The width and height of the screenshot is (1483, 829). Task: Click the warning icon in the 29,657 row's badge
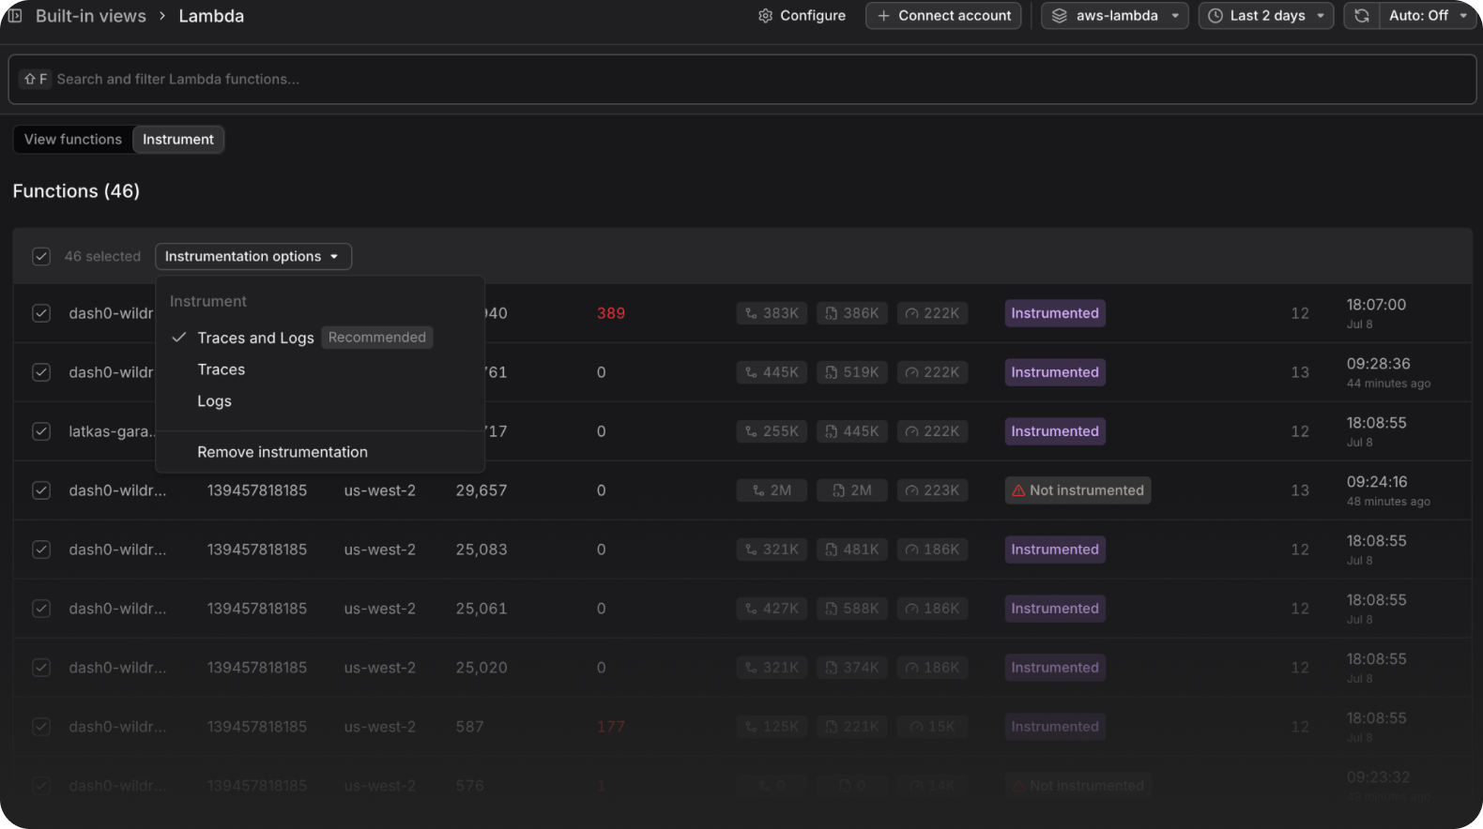coord(1018,490)
